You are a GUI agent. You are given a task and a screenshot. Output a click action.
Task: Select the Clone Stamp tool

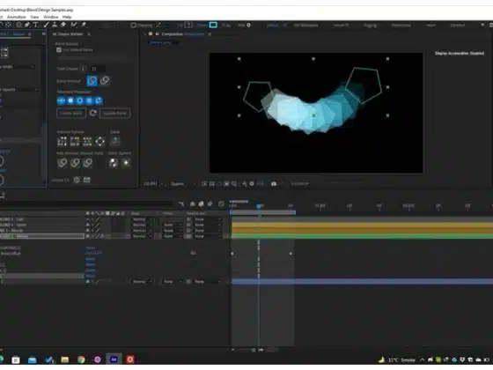click(x=55, y=25)
